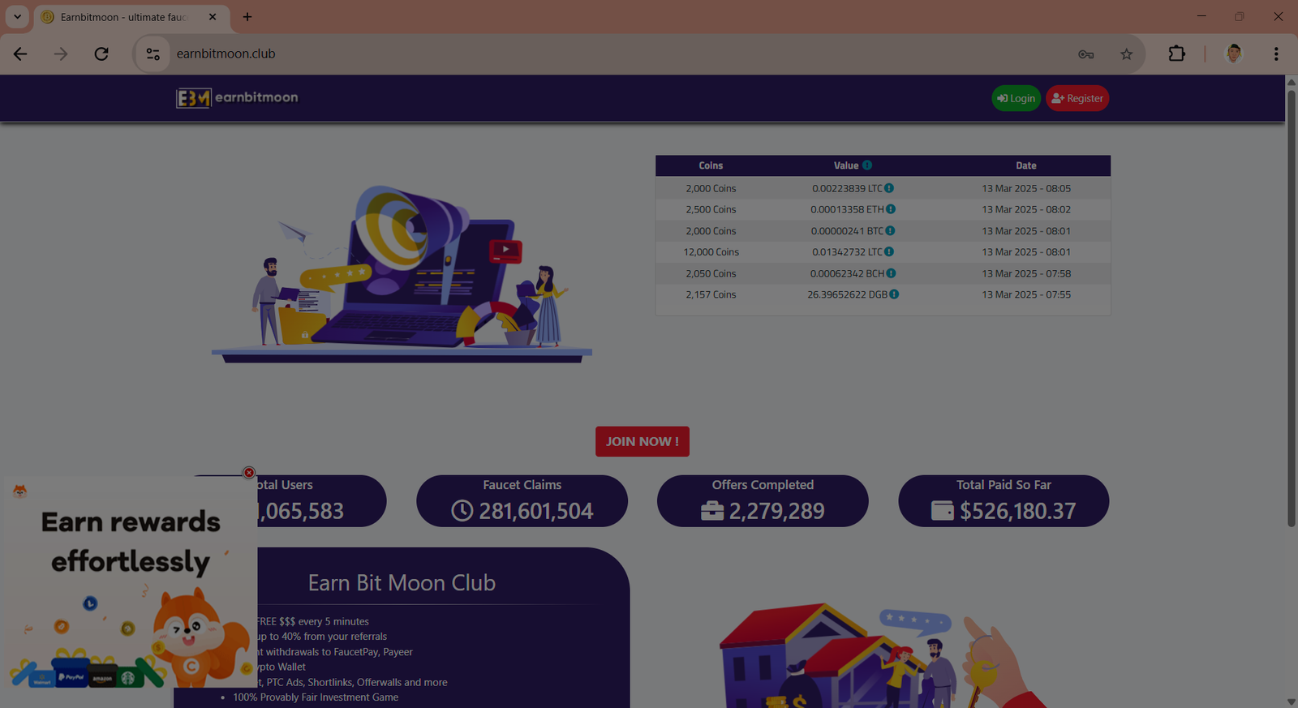Click the red Register button
Screen dimensions: 1298x708
pyautogui.click(x=1077, y=98)
